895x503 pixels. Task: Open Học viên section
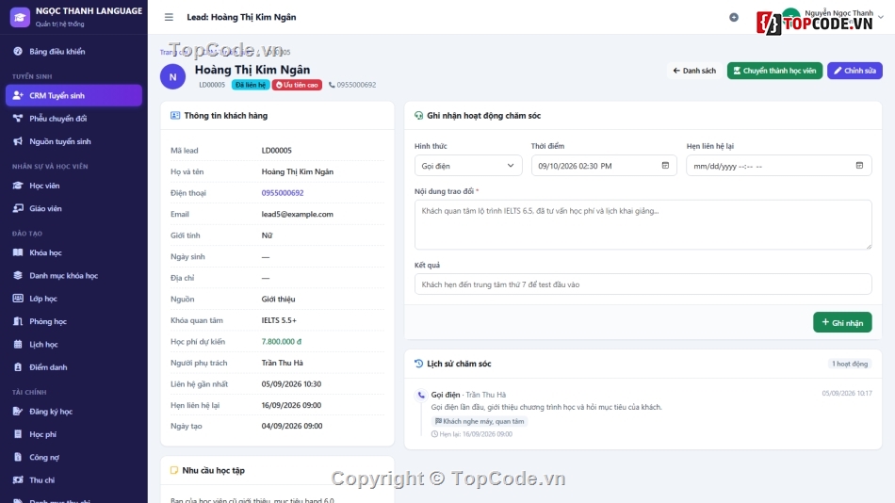[x=73, y=186]
